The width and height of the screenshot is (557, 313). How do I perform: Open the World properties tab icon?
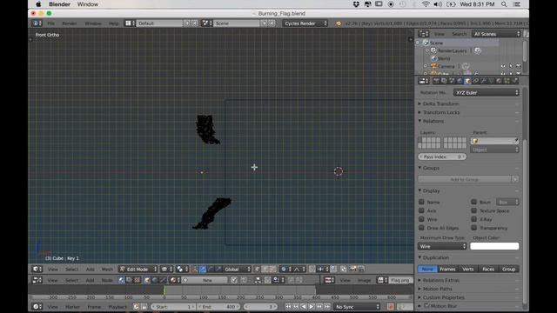tap(460, 81)
